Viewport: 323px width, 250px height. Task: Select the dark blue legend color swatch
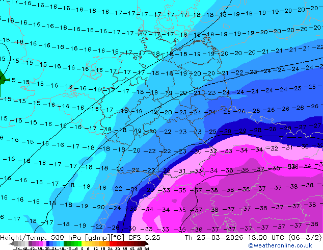pyautogui.click(x=48, y=243)
